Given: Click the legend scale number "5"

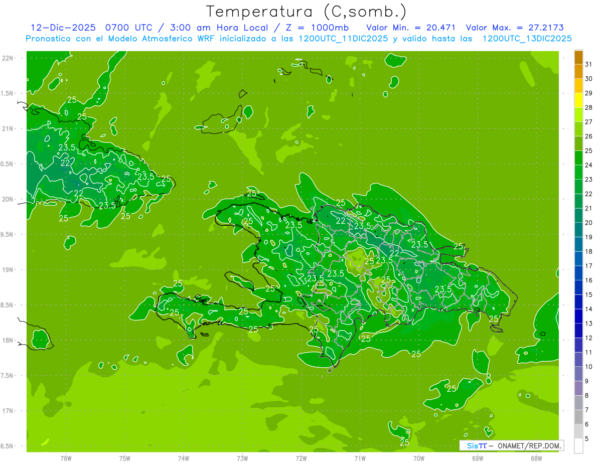Looking at the screenshot, I should tap(587, 438).
